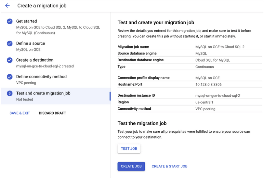Select Test and create migration job step

[56, 96]
